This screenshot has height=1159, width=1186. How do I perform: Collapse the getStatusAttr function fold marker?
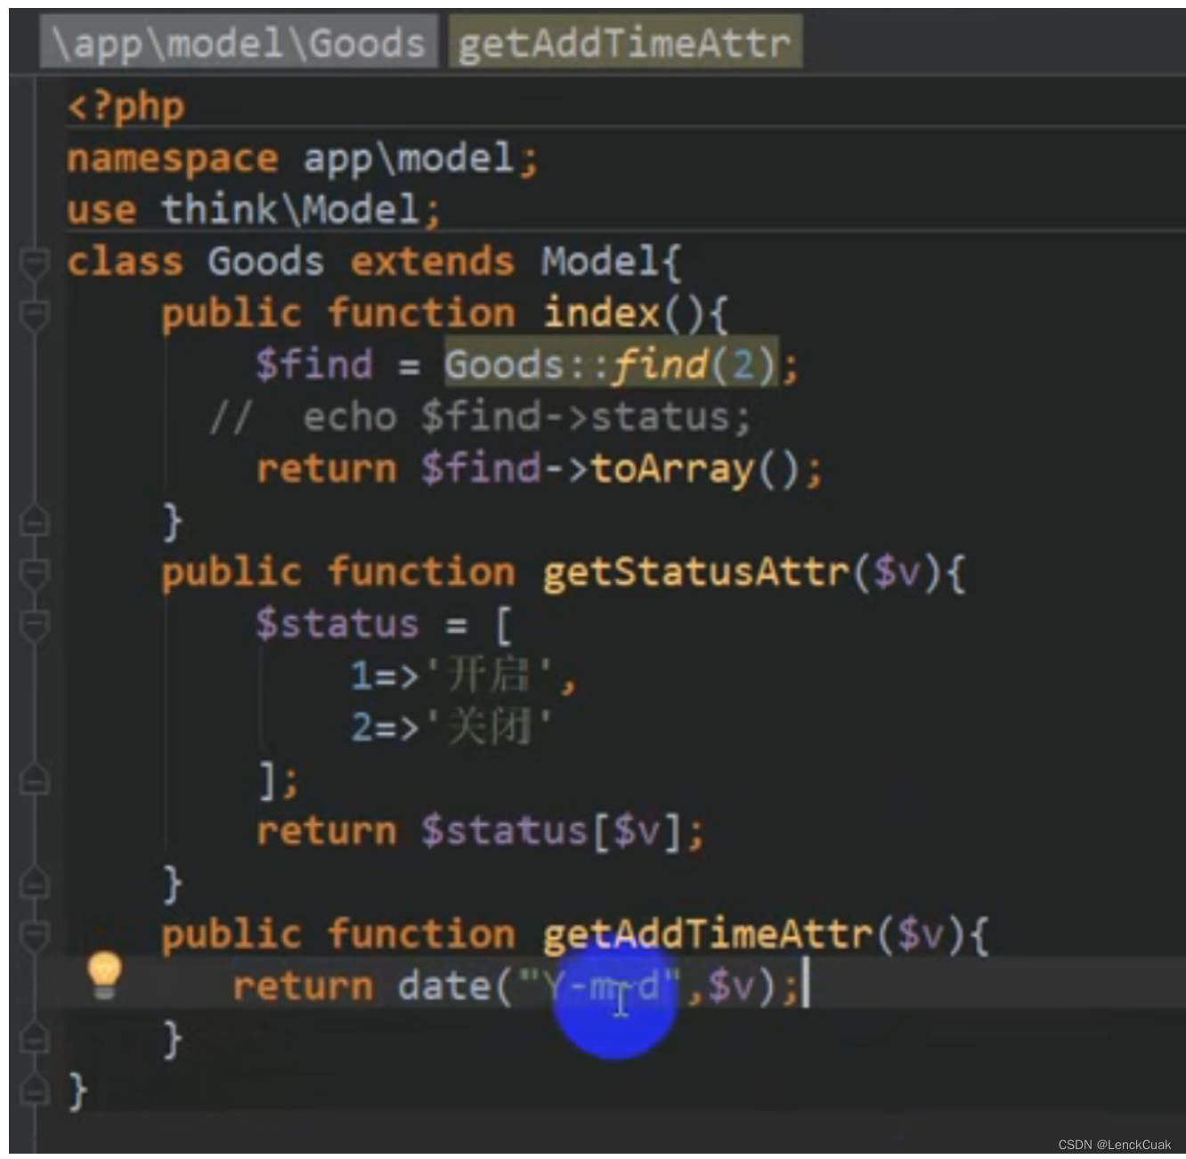34,573
